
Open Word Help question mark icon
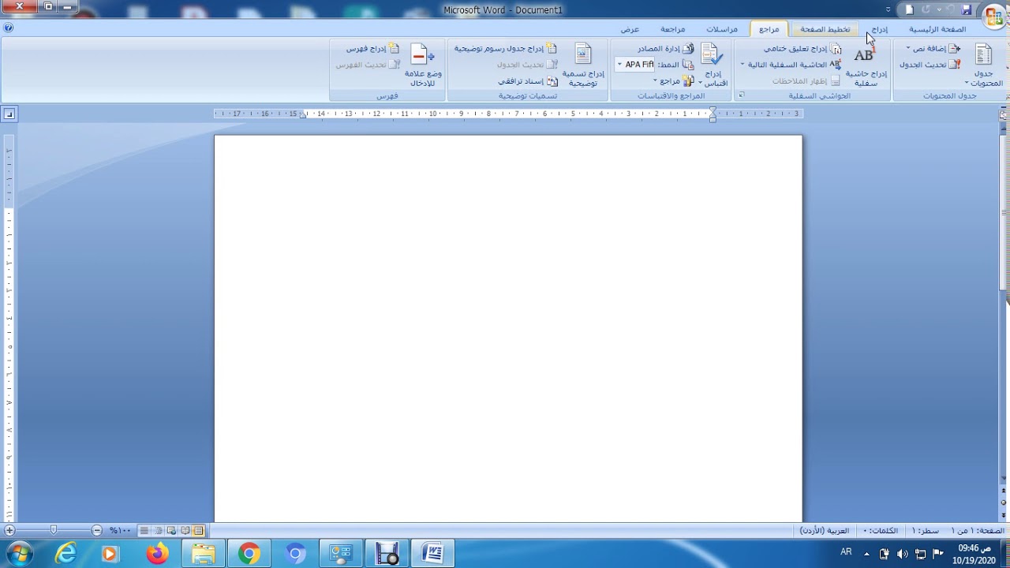pyautogui.click(x=8, y=28)
